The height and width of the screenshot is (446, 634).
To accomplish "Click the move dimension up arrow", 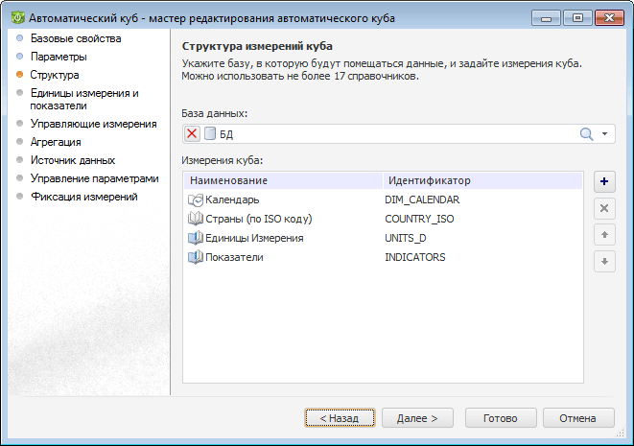I will [x=604, y=235].
